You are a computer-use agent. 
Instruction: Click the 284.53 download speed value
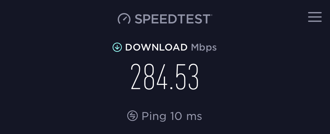tap(165, 77)
